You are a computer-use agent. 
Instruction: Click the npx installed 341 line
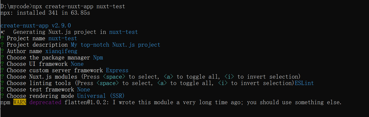[45, 13]
